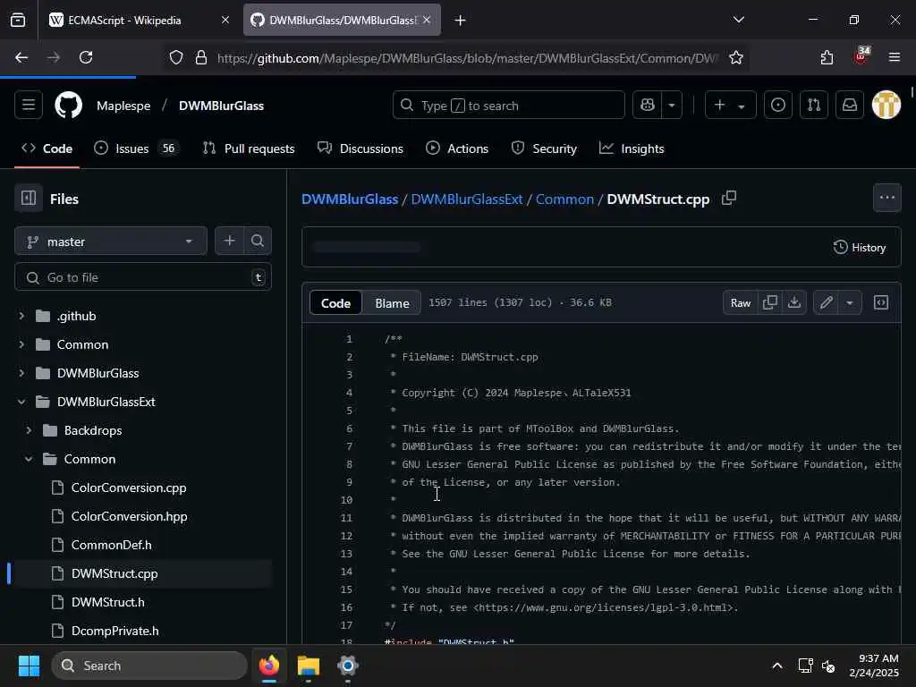Open Settings app from taskbar
This screenshot has width=916, height=687.
coord(348,666)
